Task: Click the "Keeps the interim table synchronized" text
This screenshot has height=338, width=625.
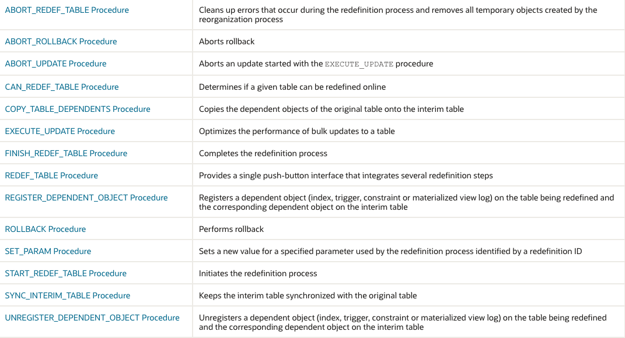Action: point(308,295)
